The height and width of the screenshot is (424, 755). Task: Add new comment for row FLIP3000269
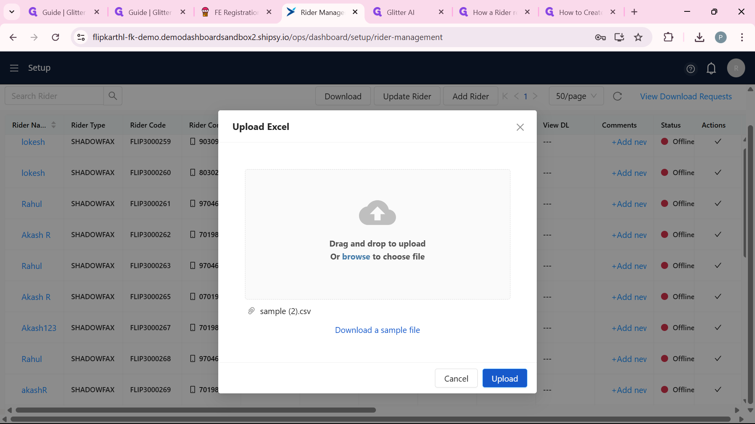pyautogui.click(x=629, y=390)
